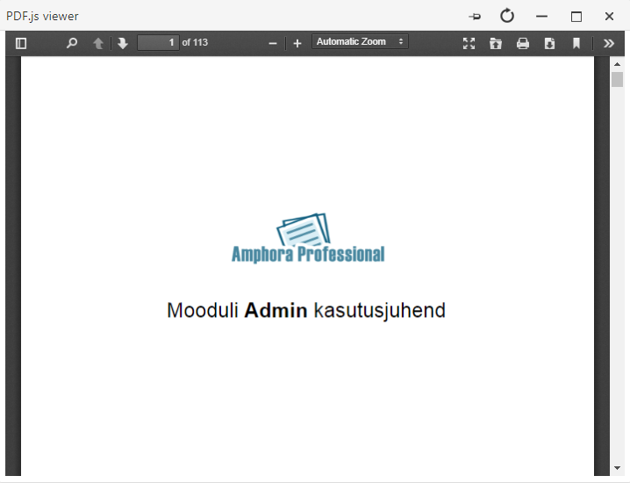Viewport: 630px width, 483px height.
Task: Expand the secondary tools menu
Action: click(x=609, y=43)
